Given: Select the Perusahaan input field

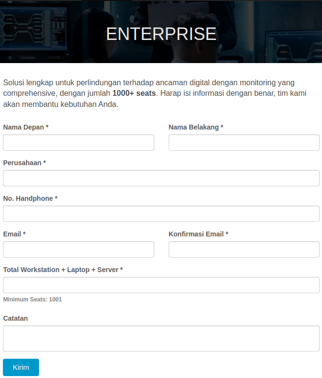Looking at the screenshot, I should pos(161,178).
